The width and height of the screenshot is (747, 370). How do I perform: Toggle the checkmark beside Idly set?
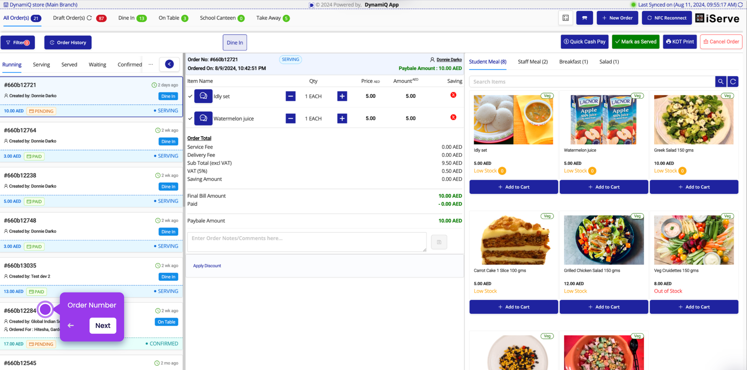click(190, 96)
